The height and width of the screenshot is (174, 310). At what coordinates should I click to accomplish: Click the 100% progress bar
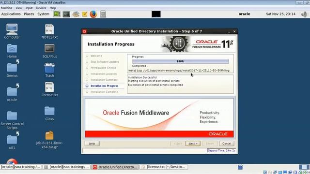(x=180, y=61)
